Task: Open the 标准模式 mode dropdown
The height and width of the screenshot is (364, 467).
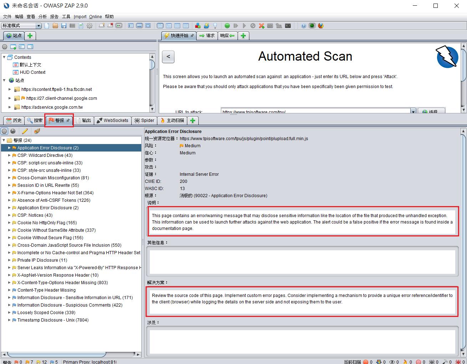Action: tap(21, 26)
